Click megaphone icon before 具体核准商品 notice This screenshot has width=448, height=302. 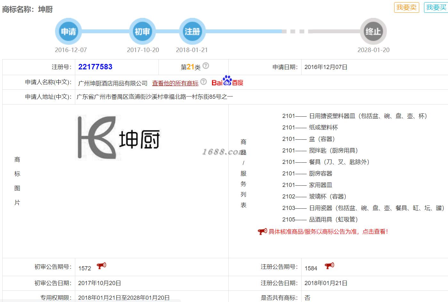(262, 231)
